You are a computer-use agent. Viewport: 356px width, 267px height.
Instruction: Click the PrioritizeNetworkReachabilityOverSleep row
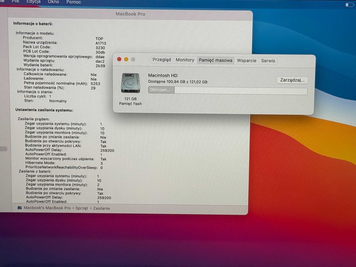64,167
